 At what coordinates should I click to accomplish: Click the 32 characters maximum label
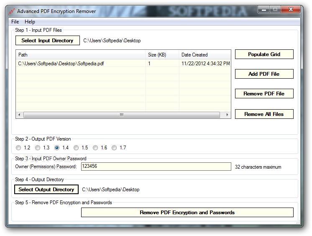point(258,167)
